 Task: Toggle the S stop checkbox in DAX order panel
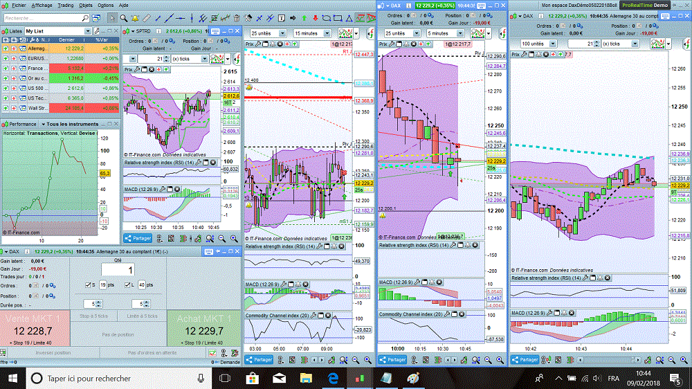pyautogui.click(x=88, y=284)
